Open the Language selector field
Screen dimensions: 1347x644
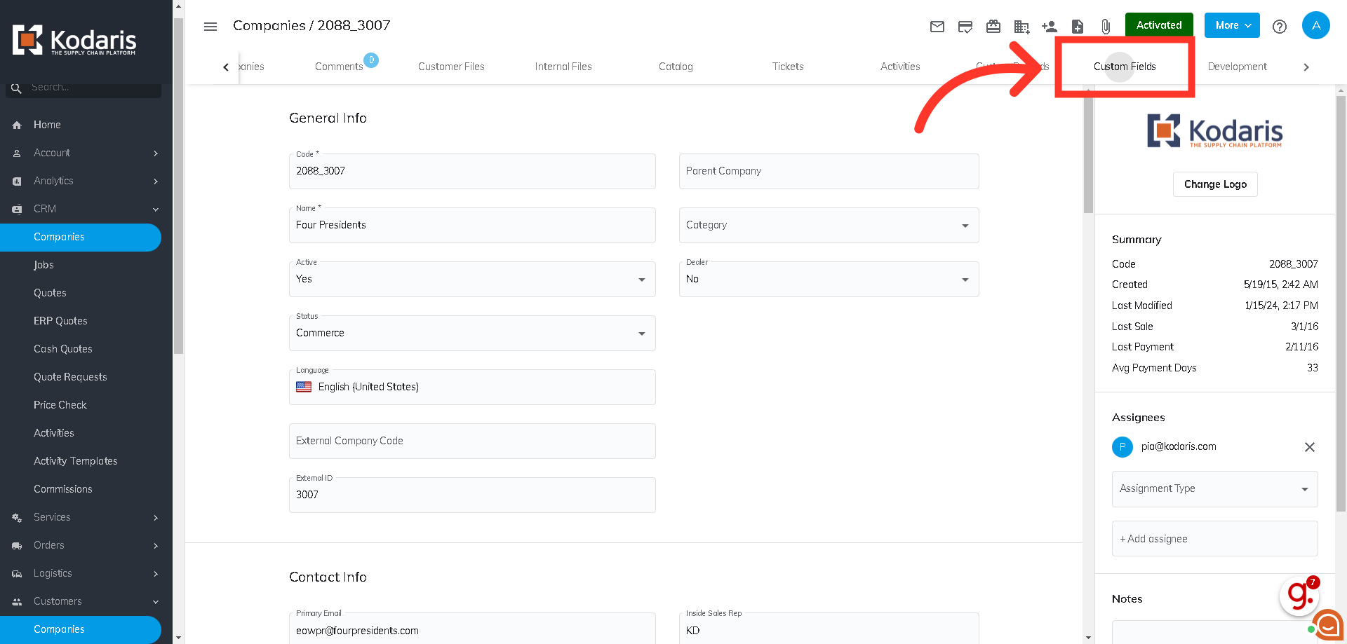point(472,387)
